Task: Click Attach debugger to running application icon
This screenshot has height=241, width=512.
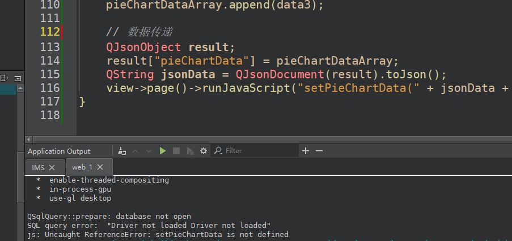Action: (190, 151)
